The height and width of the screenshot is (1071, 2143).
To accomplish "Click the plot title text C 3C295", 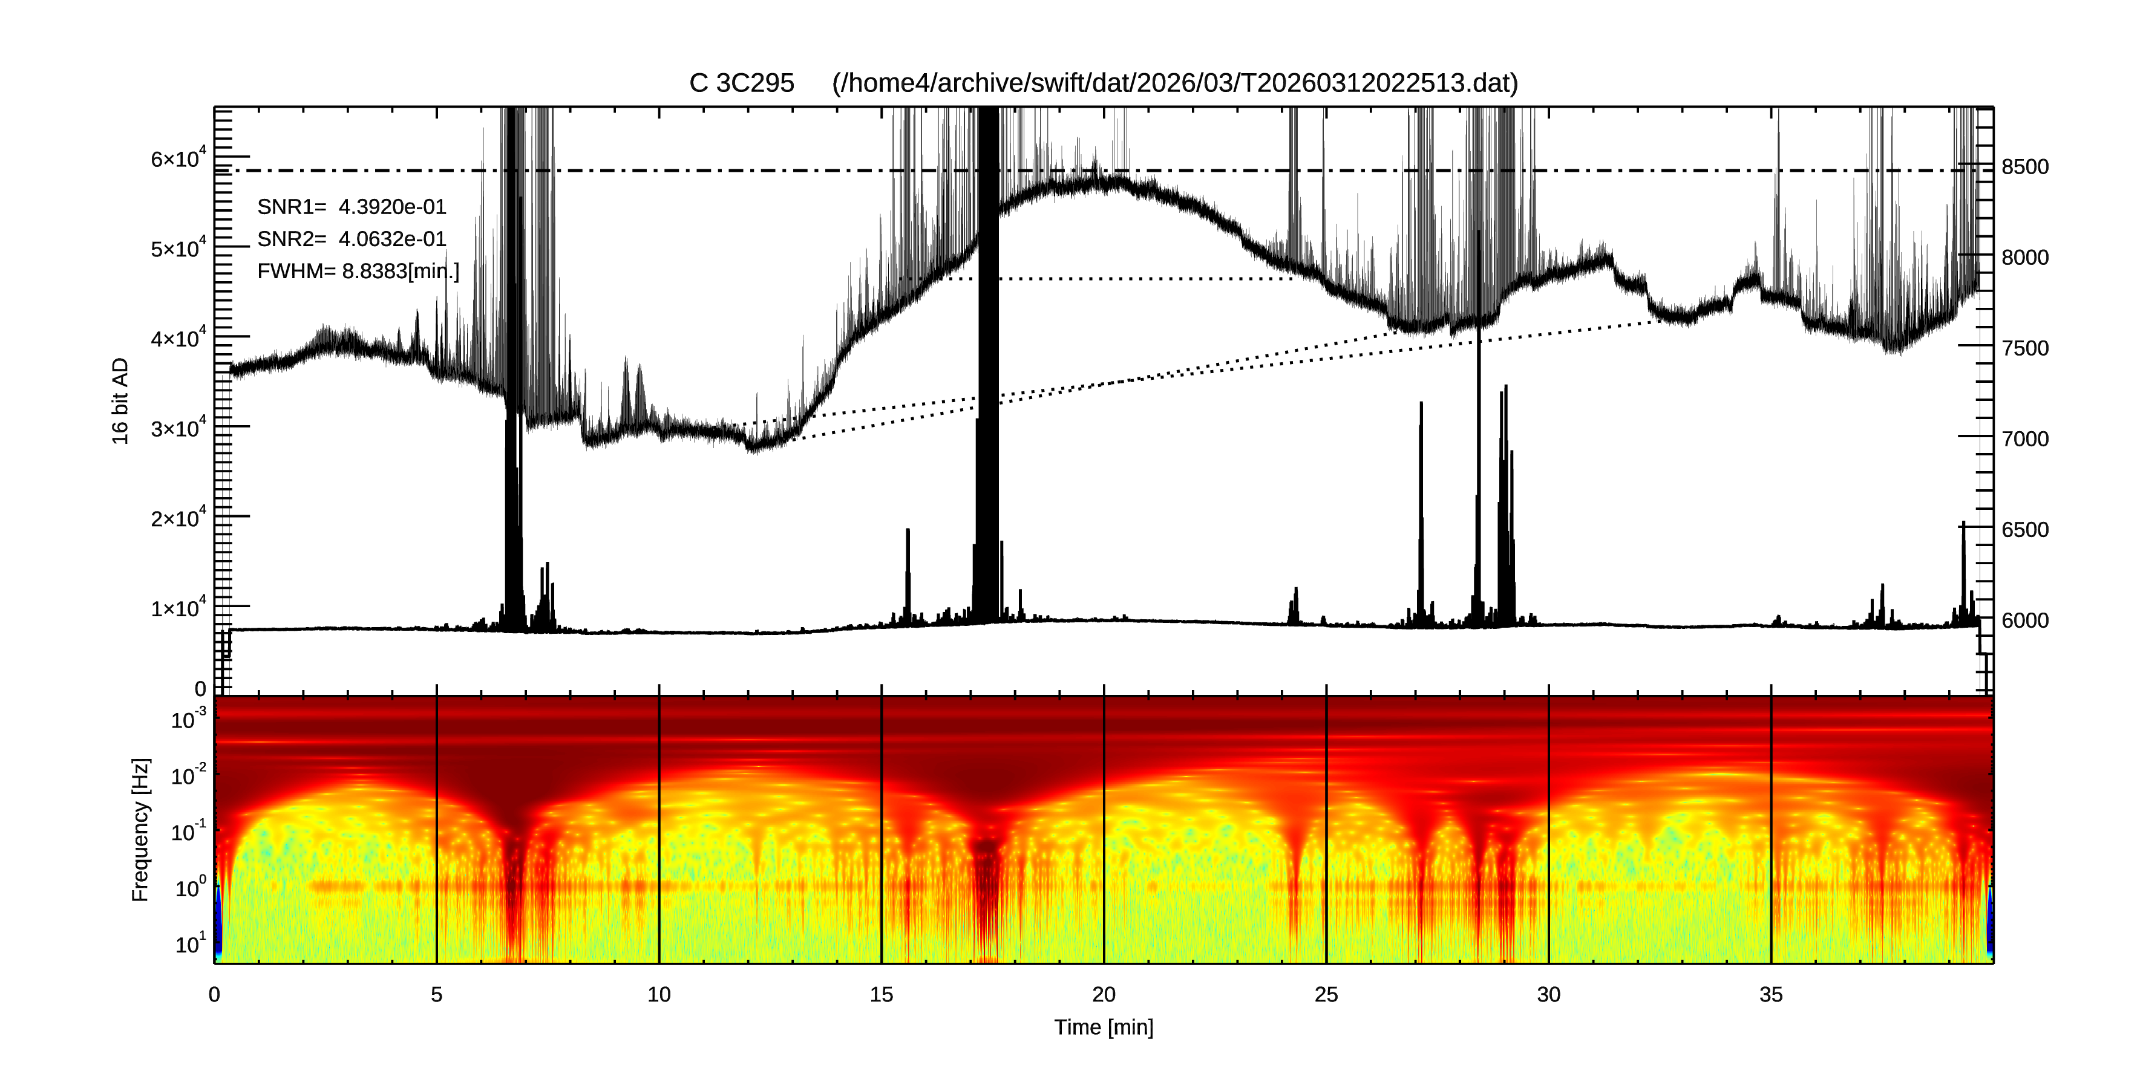I will [x=741, y=83].
